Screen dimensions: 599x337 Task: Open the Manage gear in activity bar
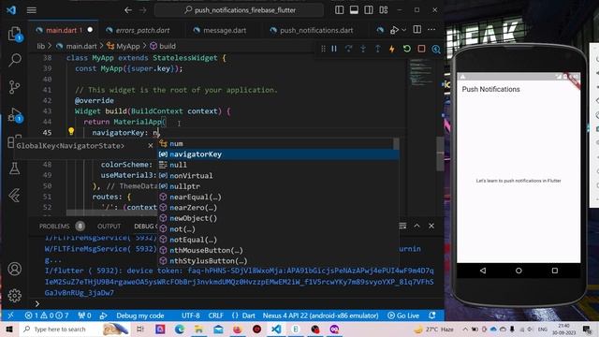[x=15, y=296]
